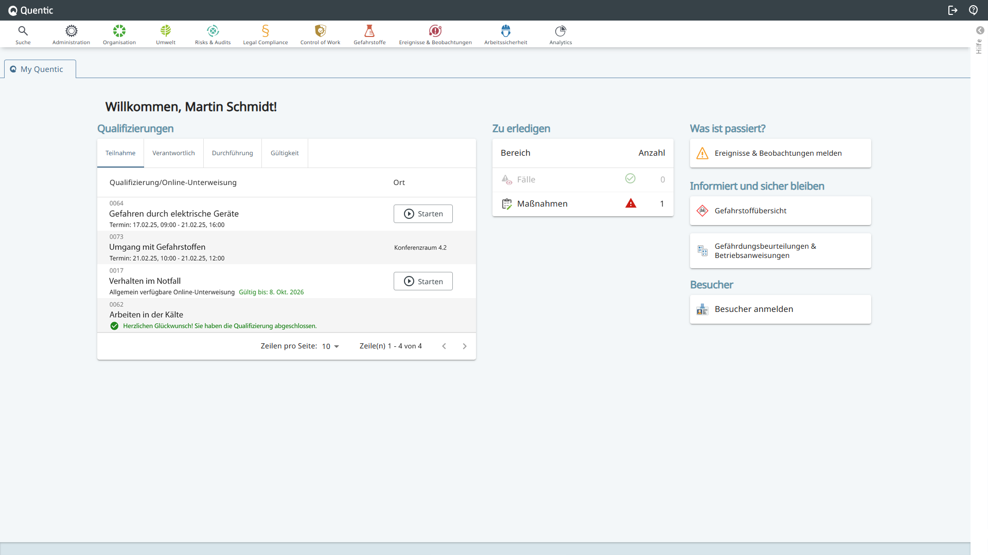
Task: Click the red warning icon for Maßnahmen
Action: (630, 203)
